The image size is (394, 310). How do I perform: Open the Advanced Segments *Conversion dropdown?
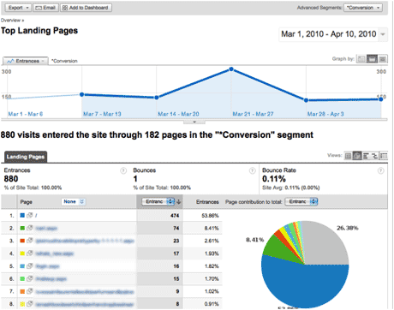pos(363,8)
